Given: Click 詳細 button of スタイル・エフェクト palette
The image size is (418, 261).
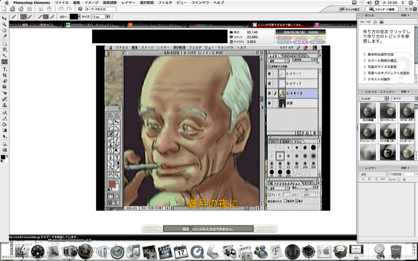Looking at the screenshot, I should tap(405, 92).
